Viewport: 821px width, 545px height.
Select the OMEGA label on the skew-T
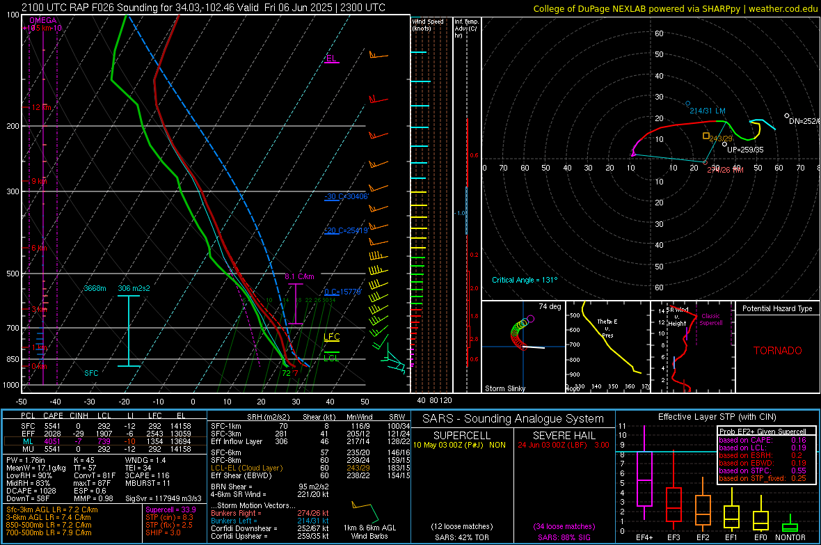(x=43, y=20)
